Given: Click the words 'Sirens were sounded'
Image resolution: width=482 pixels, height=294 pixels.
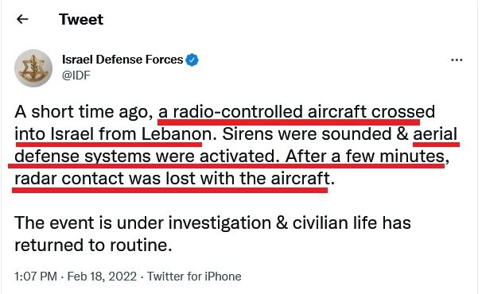Looking at the screenshot, I should click(x=307, y=134).
